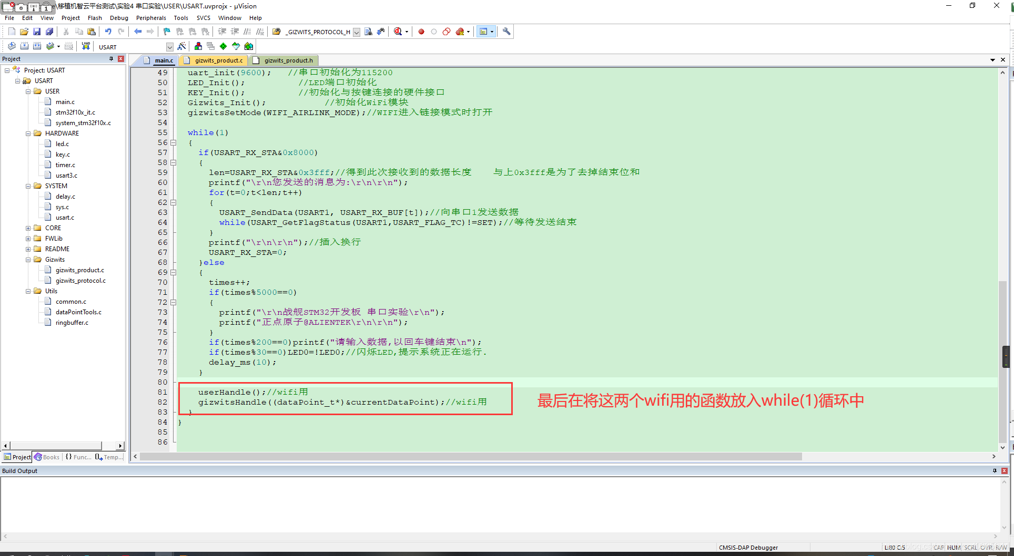This screenshot has height=556, width=1014.
Task: Save the current file
Action: [37, 32]
